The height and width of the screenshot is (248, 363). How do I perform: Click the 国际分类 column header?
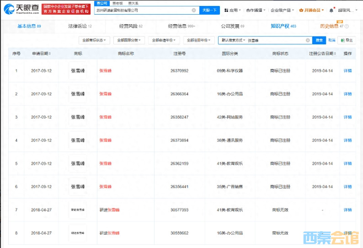pos(230,54)
